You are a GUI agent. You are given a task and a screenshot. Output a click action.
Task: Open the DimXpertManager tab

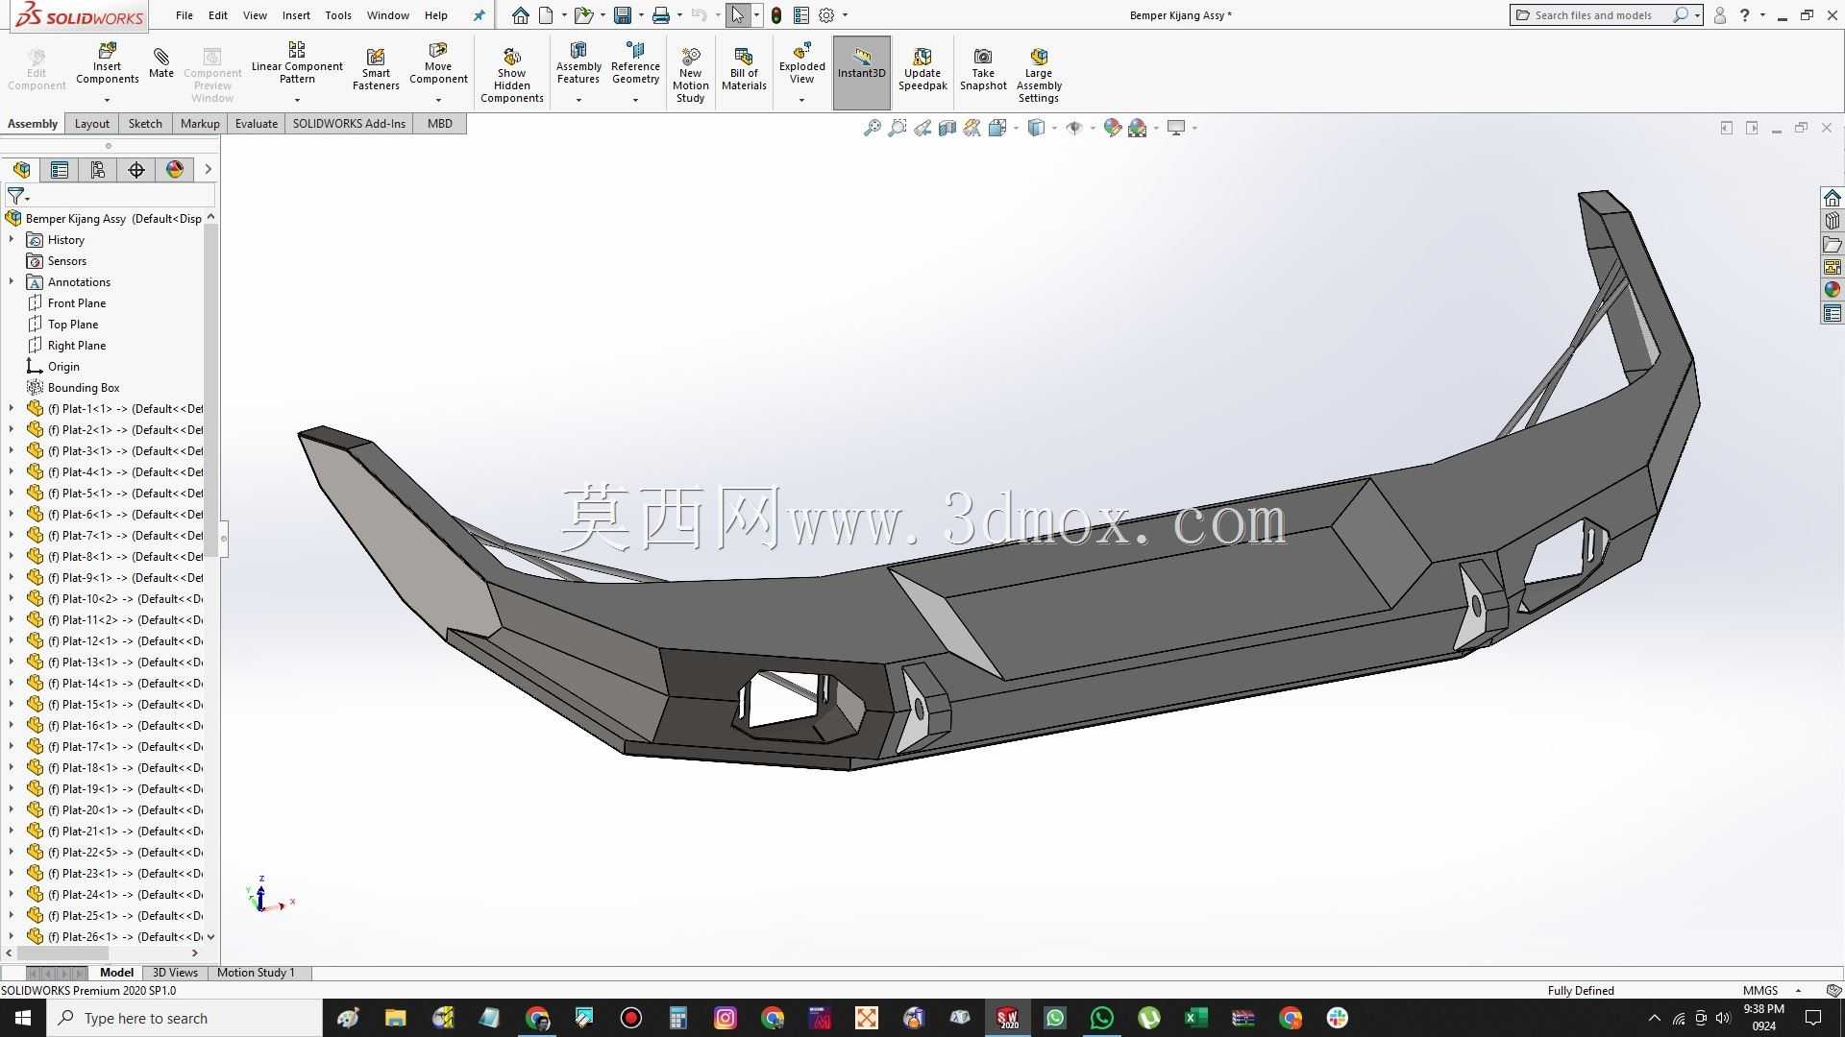coord(136,170)
